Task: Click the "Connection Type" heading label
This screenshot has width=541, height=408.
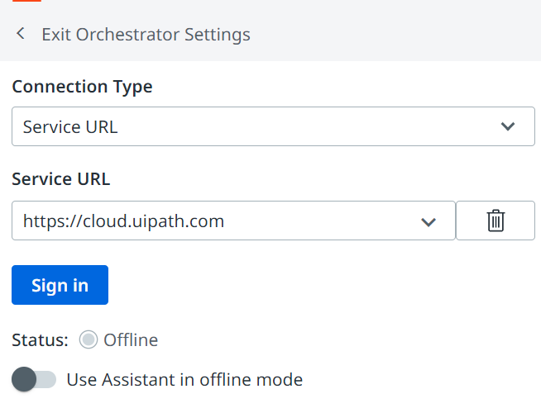Action: pyautogui.click(x=82, y=86)
